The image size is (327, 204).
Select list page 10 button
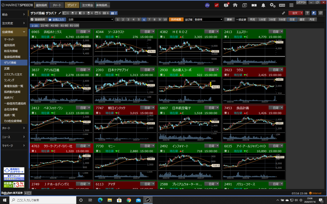coord(165,20)
